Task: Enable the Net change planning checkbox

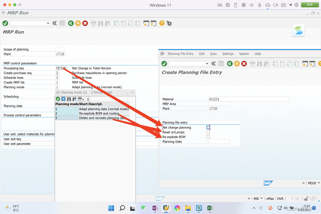Action: click(x=208, y=127)
